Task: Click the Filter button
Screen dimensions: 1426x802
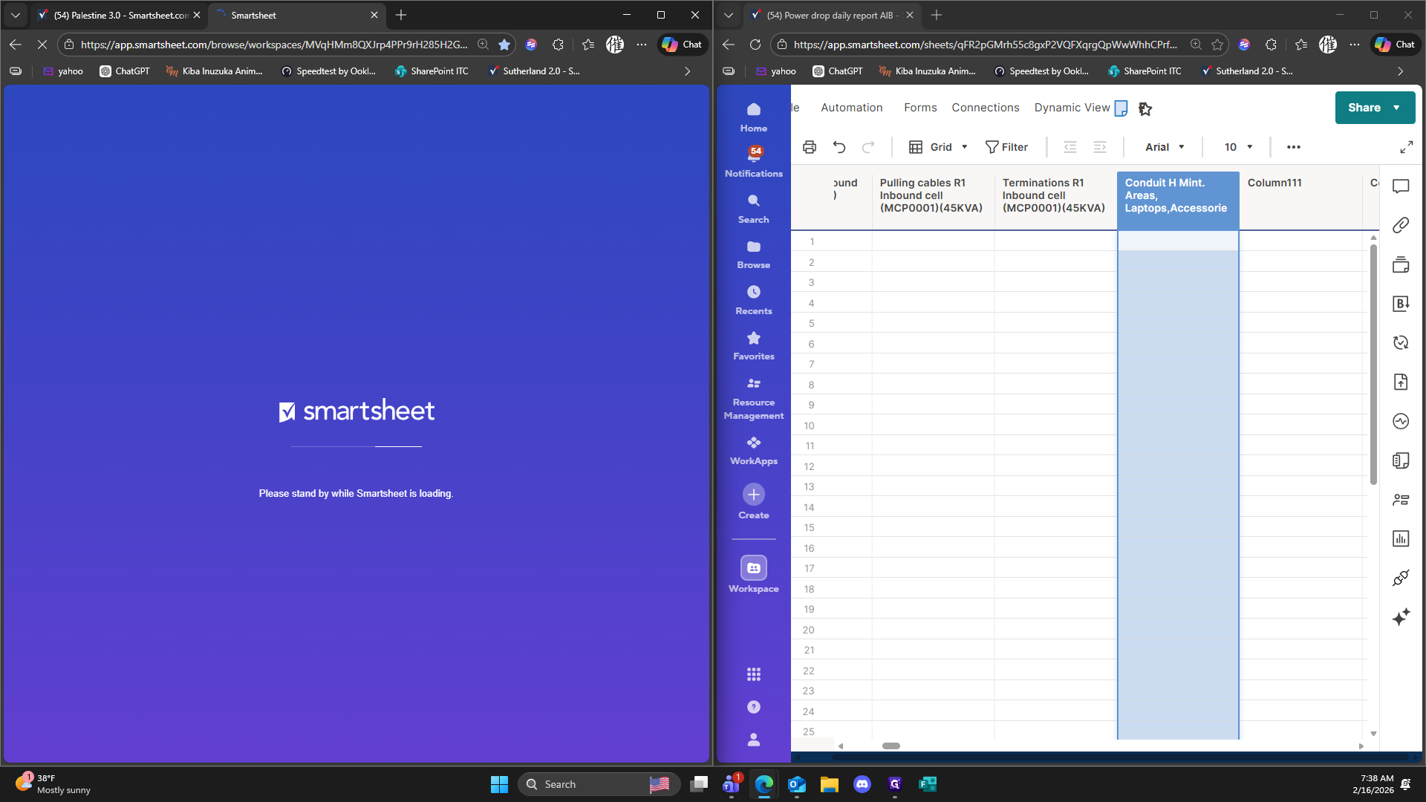Action: (x=1006, y=147)
